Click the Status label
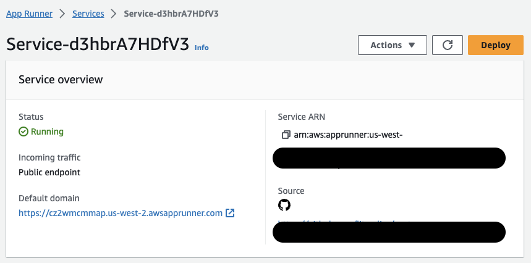The width and height of the screenshot is (531, 263). tap(31, 117)
